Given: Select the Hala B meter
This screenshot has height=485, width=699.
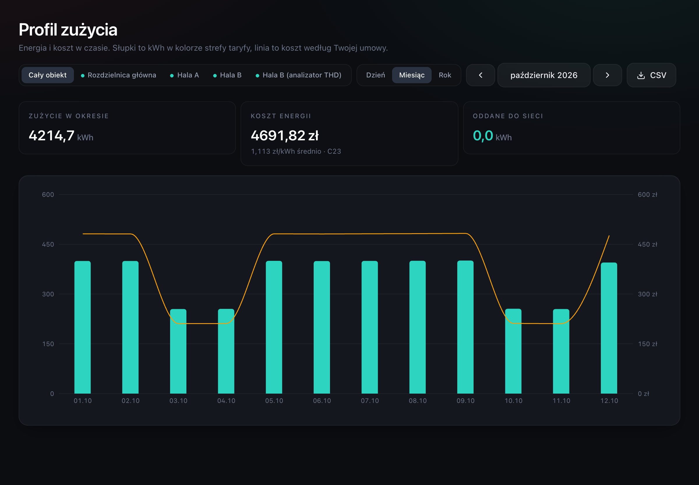Looking at the screenshot, I should click(x=227, y=75).
